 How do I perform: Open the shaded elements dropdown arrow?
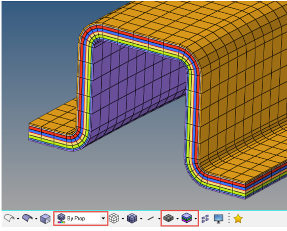tap(141, 219)
